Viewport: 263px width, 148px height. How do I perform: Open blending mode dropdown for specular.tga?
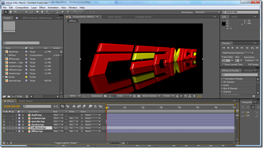point(58,122)
